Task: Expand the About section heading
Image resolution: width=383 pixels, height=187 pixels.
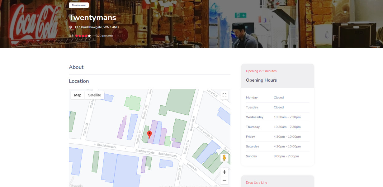Action: point(76,67)
